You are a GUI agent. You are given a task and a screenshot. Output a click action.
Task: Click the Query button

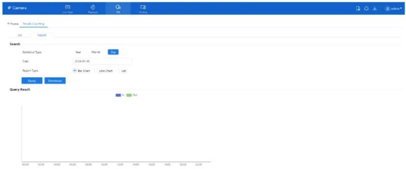tap(32, 81)
